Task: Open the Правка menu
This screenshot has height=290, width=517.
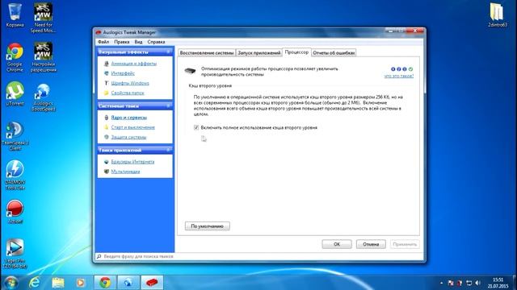Action: [x=122, y=42]
